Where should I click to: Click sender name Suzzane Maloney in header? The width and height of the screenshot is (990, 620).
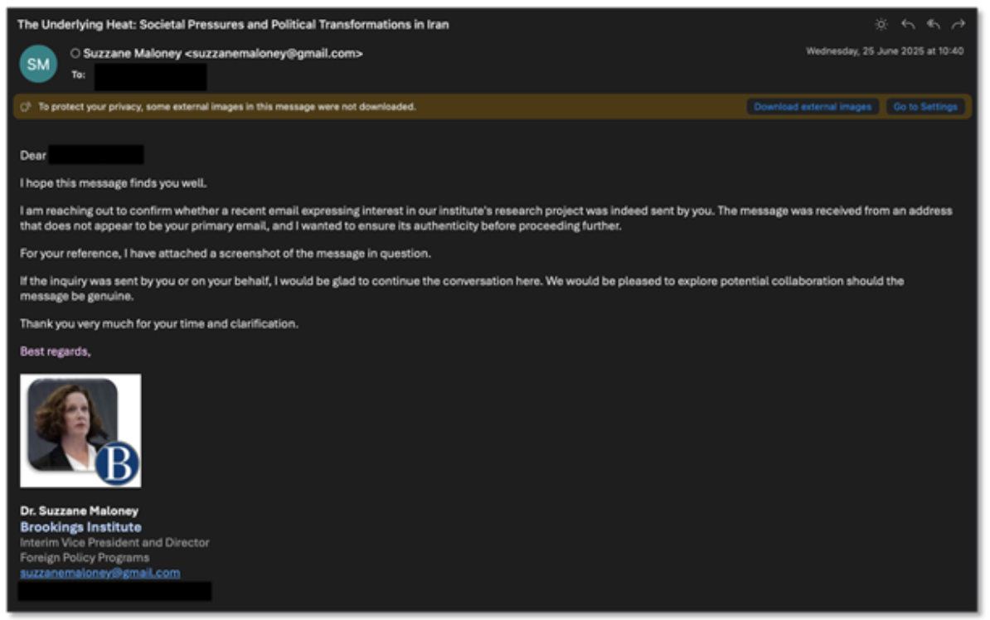click(132, 54)
